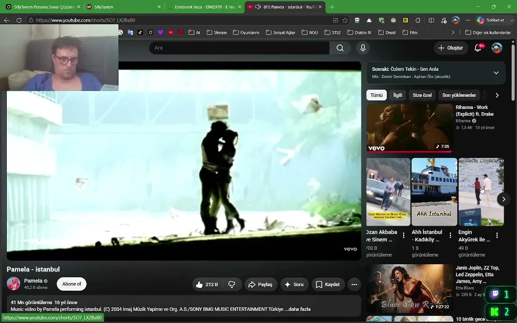The image size is (517, 323).
Task: Click the Oluştur create button
Action: click(451, 48)
